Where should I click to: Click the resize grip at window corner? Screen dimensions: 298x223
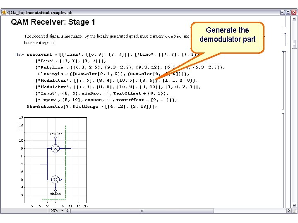(295, 211)
